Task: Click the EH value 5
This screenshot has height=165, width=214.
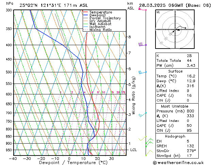Action: [x=188, y=141]
